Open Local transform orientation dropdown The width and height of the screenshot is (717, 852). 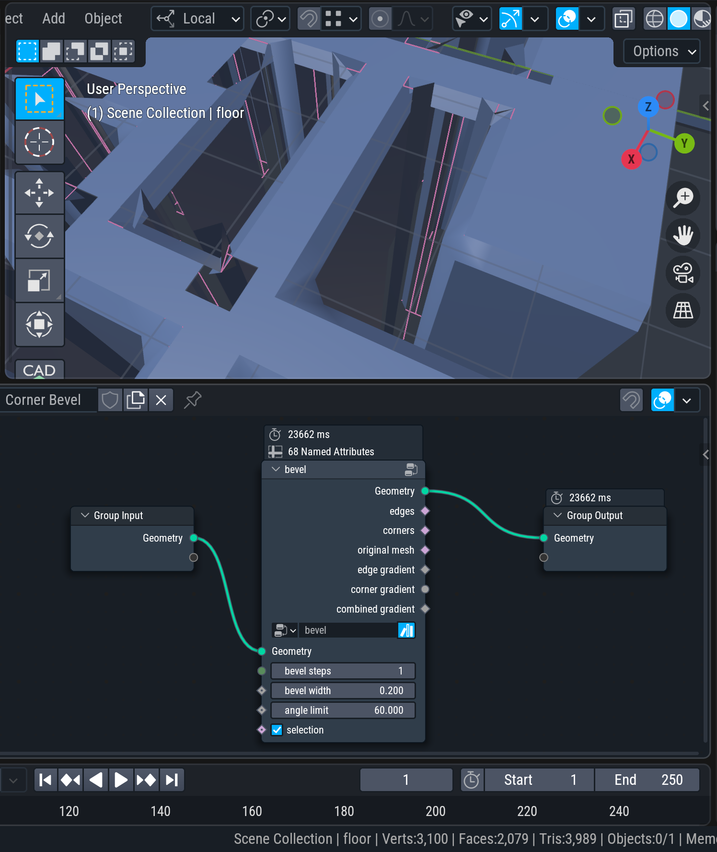(x=197, y=19)
